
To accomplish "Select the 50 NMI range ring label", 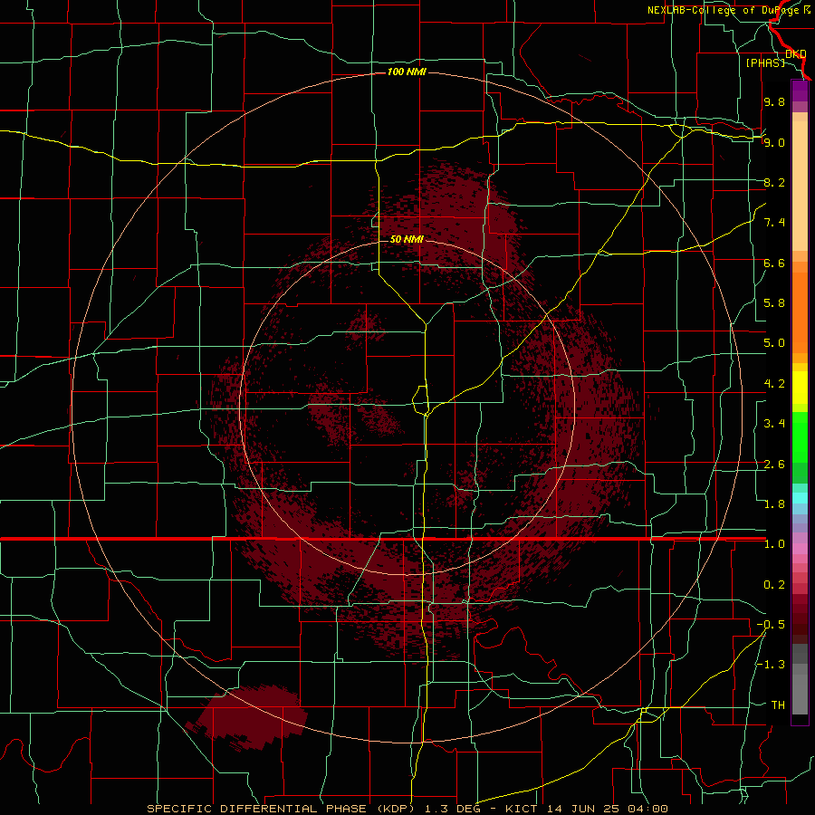I will click(407, 239).
